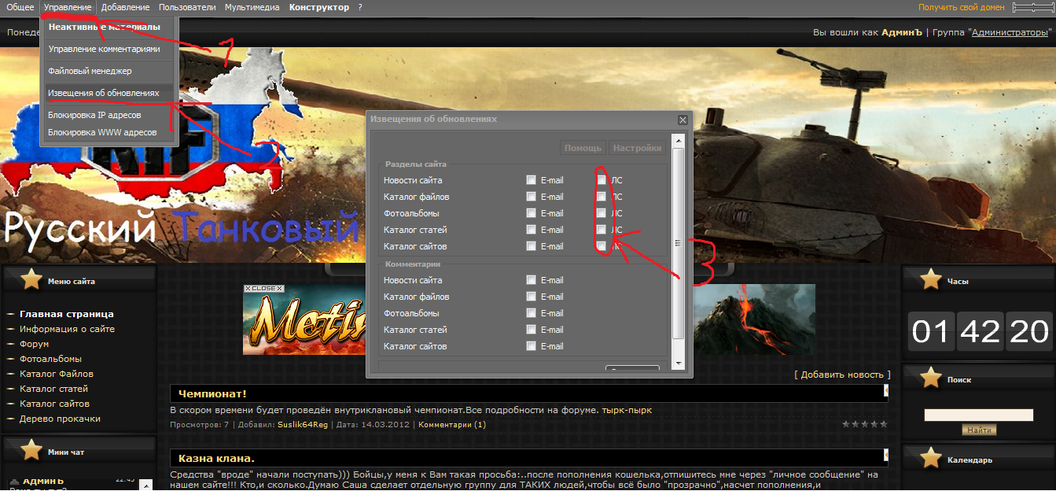Enable E-mail for Каталог сайтов under Комментарии
The width and height of the screenshot is (1056, 491).
(531, 346)
